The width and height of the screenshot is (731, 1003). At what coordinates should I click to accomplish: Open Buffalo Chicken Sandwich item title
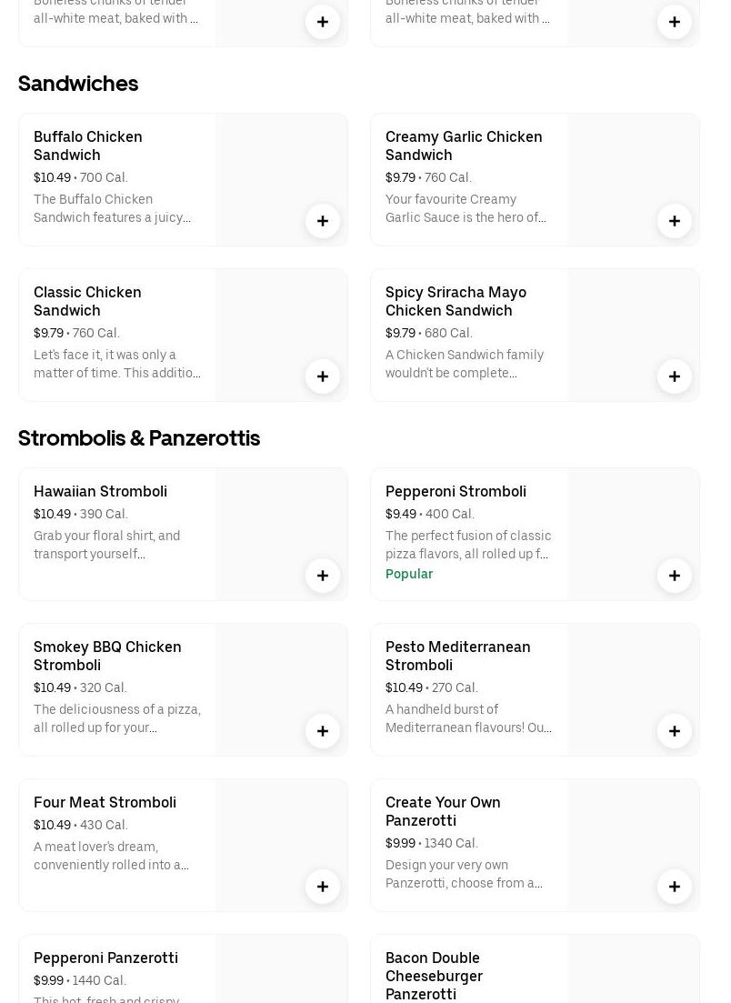[x=88, y=145]
